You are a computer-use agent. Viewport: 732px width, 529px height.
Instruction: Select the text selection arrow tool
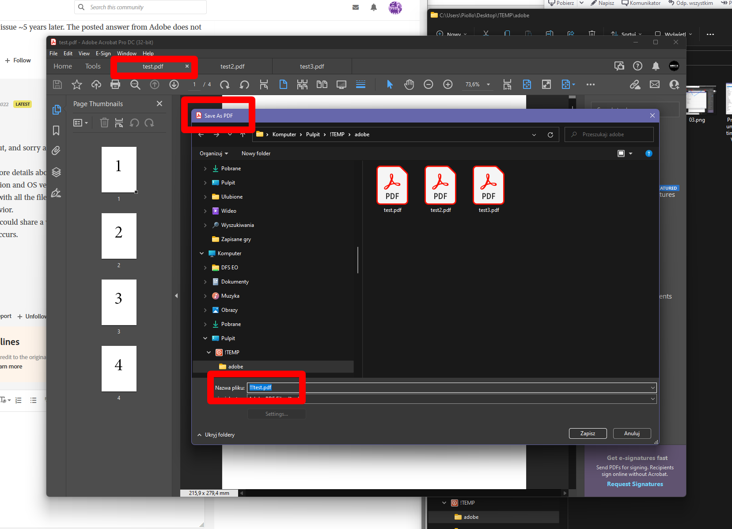(x=390, y=84)
